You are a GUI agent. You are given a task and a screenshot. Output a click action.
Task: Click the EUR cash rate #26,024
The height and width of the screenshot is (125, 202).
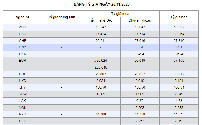point(101,61)
